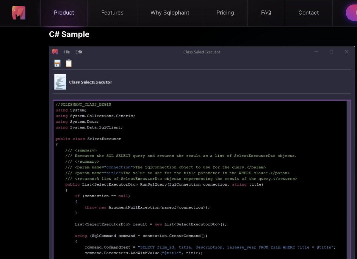
Task: Click the RunSqlQuery method signature line
Action: click(x=164, y=184)
